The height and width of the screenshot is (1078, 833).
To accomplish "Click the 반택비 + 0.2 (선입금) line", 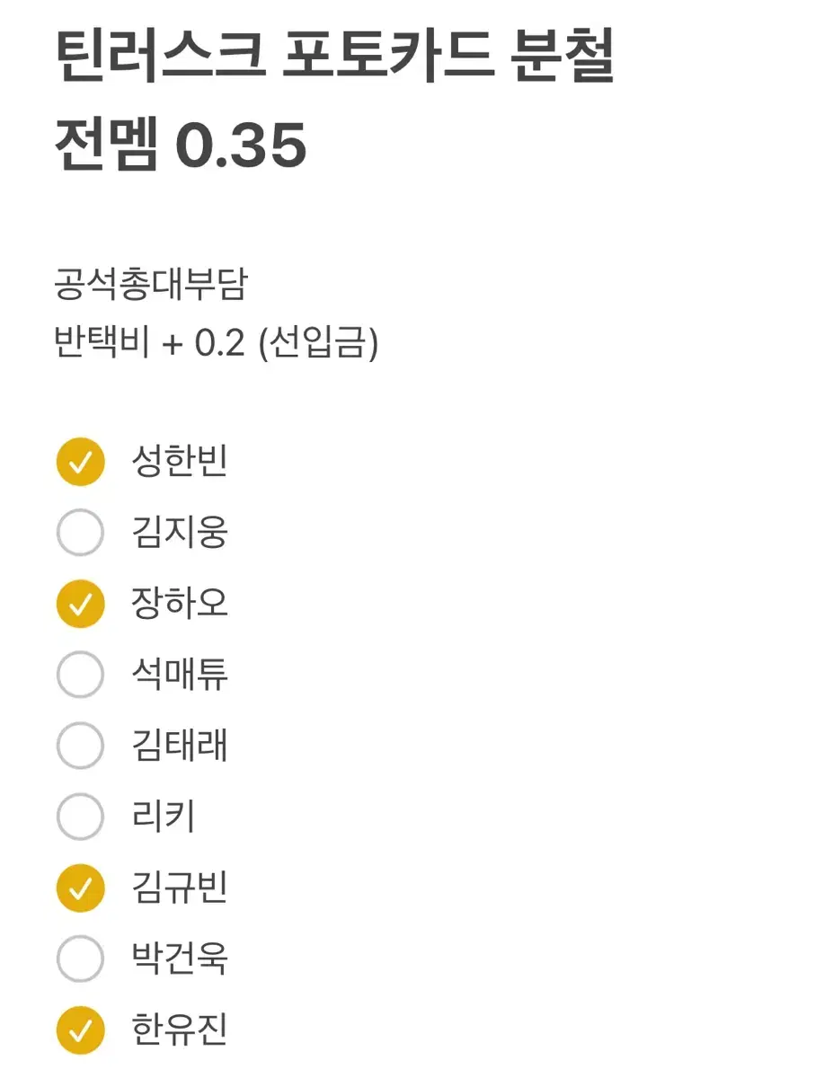I will point(217,342).
